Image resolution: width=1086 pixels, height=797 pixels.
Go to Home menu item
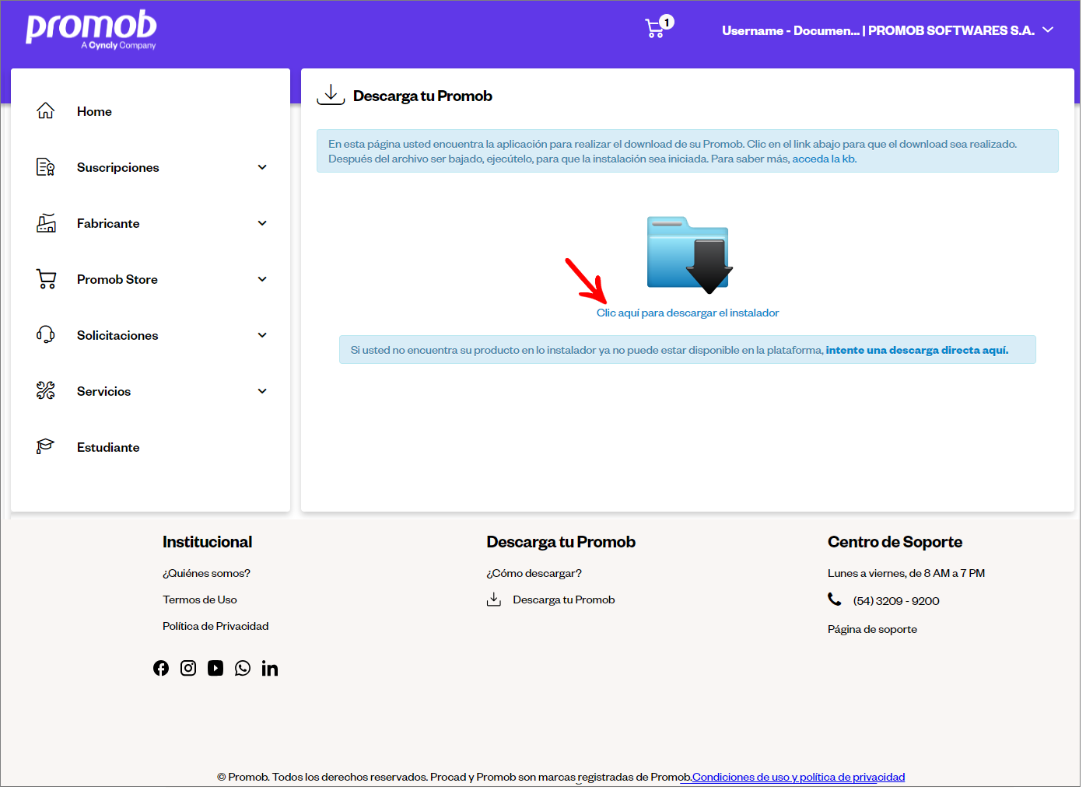[94, 112]
